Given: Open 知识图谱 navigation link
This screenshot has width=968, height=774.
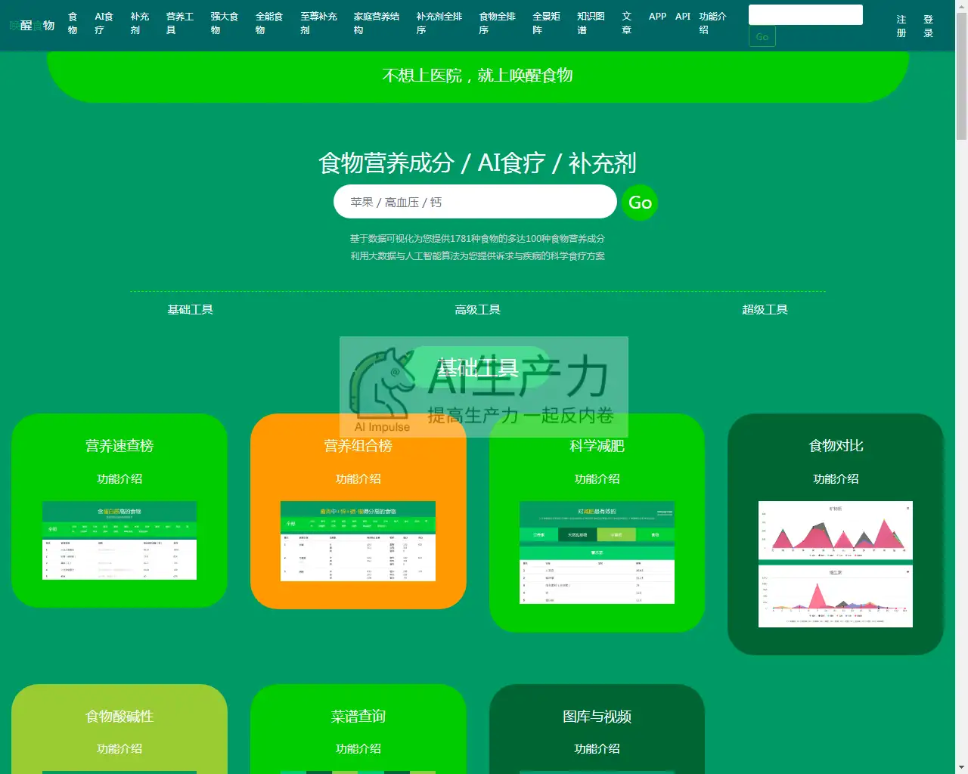Looking at the screenshot, I should click(591, 23).
